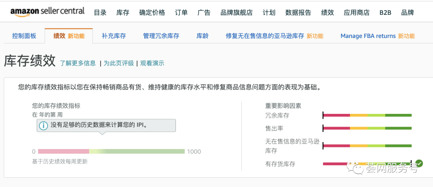The height and width of the screenshot is (187, 433).
Task: Click the 无在售信息的亚马逊库存 indicator bar
Action: click(x=367, y=146)
